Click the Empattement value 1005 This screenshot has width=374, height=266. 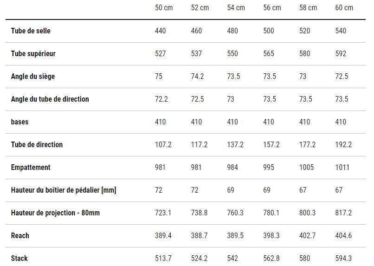click(306, 167)
